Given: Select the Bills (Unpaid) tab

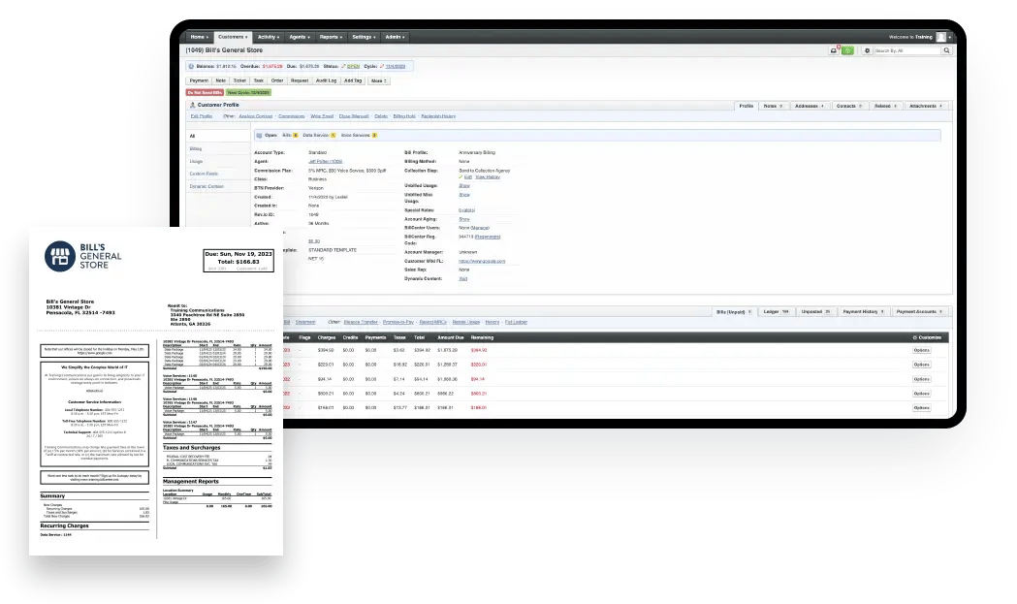Looking at the screenshot, I should click(734, 312).
